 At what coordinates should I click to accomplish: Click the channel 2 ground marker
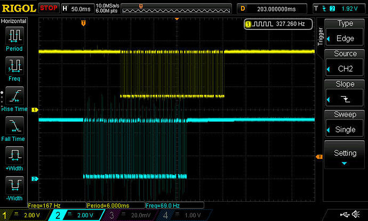point(35,179)
